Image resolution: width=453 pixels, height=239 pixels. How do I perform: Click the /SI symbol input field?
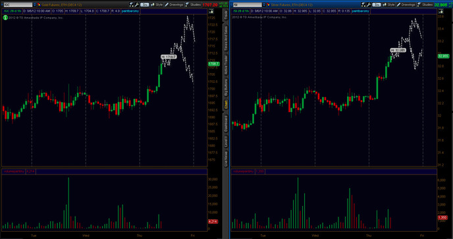pyautogui.click(x=248, y=5)
